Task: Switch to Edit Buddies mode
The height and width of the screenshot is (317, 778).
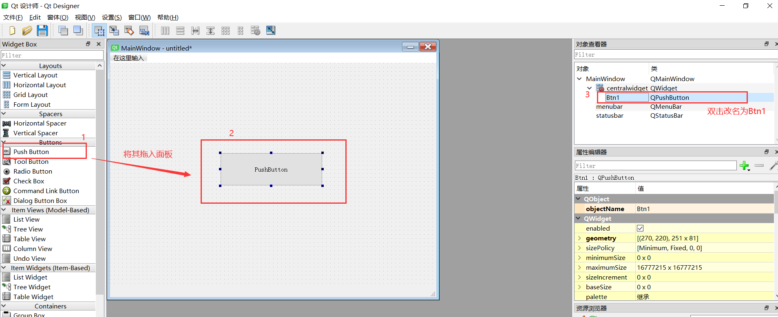Action: pyautogui.click(x=129, y=31)
